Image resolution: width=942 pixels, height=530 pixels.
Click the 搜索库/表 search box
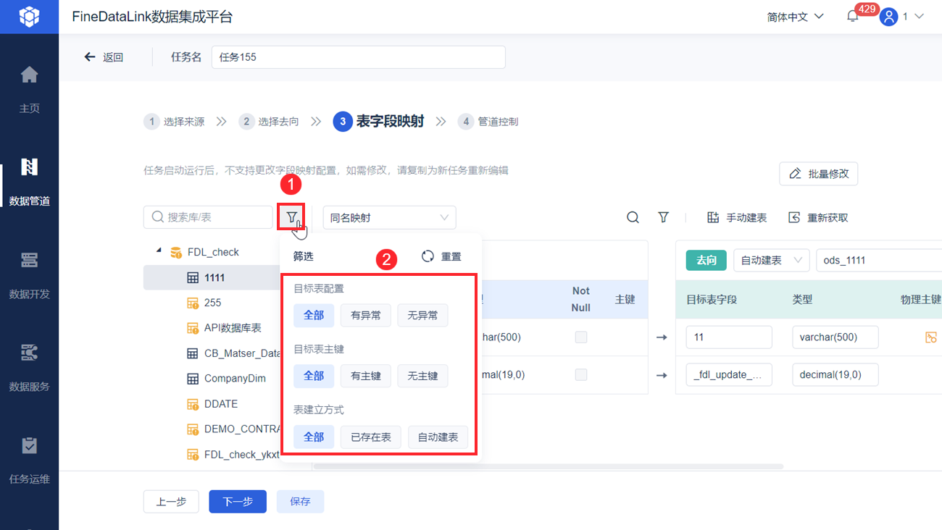tap(208, 217)
